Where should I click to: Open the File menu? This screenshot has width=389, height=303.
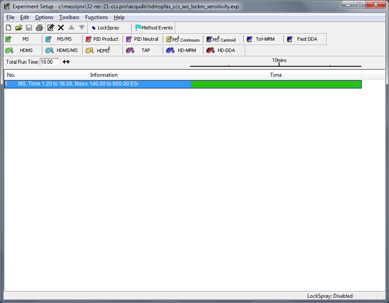pos(10,17)
